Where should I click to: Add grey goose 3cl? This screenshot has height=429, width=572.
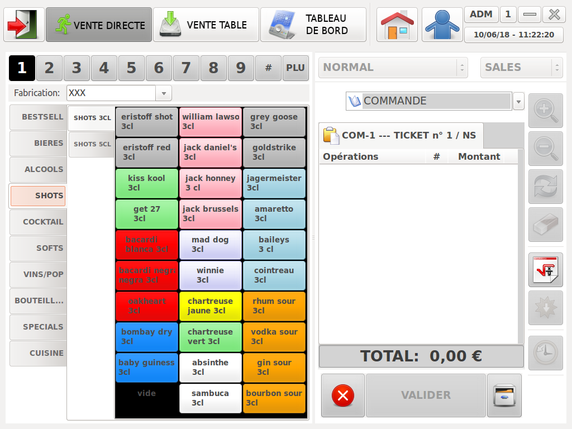click(274, 122)
